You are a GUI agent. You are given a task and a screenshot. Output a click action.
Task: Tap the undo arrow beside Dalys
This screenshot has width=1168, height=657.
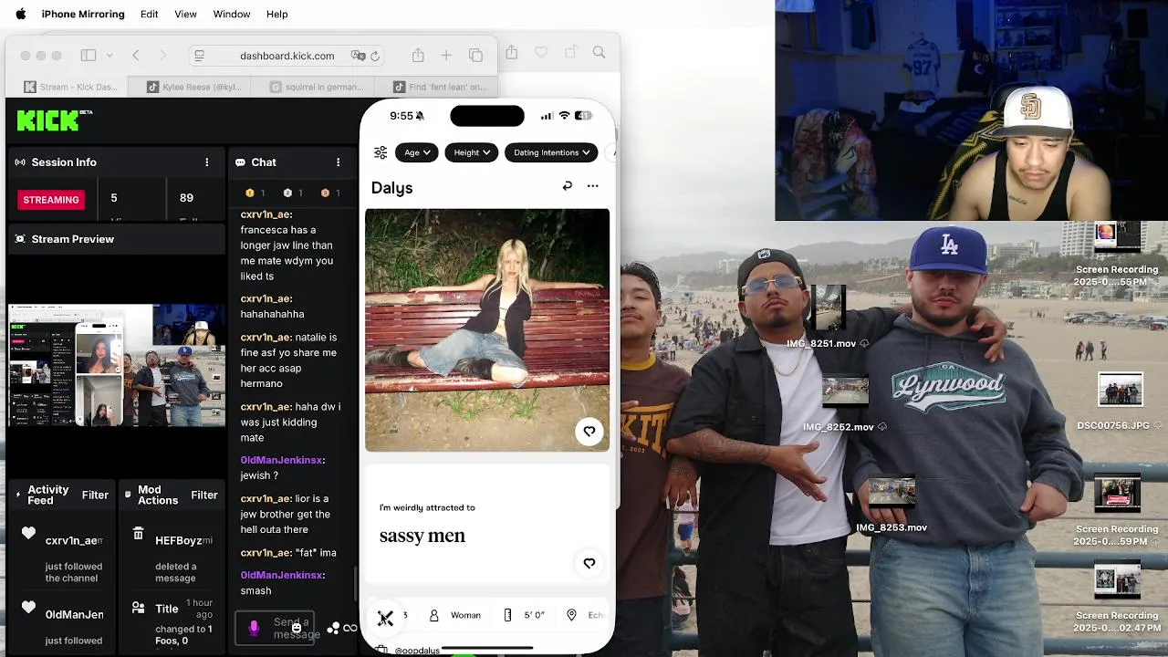tap(567, 186)
